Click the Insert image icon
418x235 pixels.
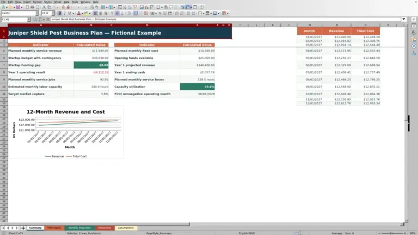click(142, 7)
